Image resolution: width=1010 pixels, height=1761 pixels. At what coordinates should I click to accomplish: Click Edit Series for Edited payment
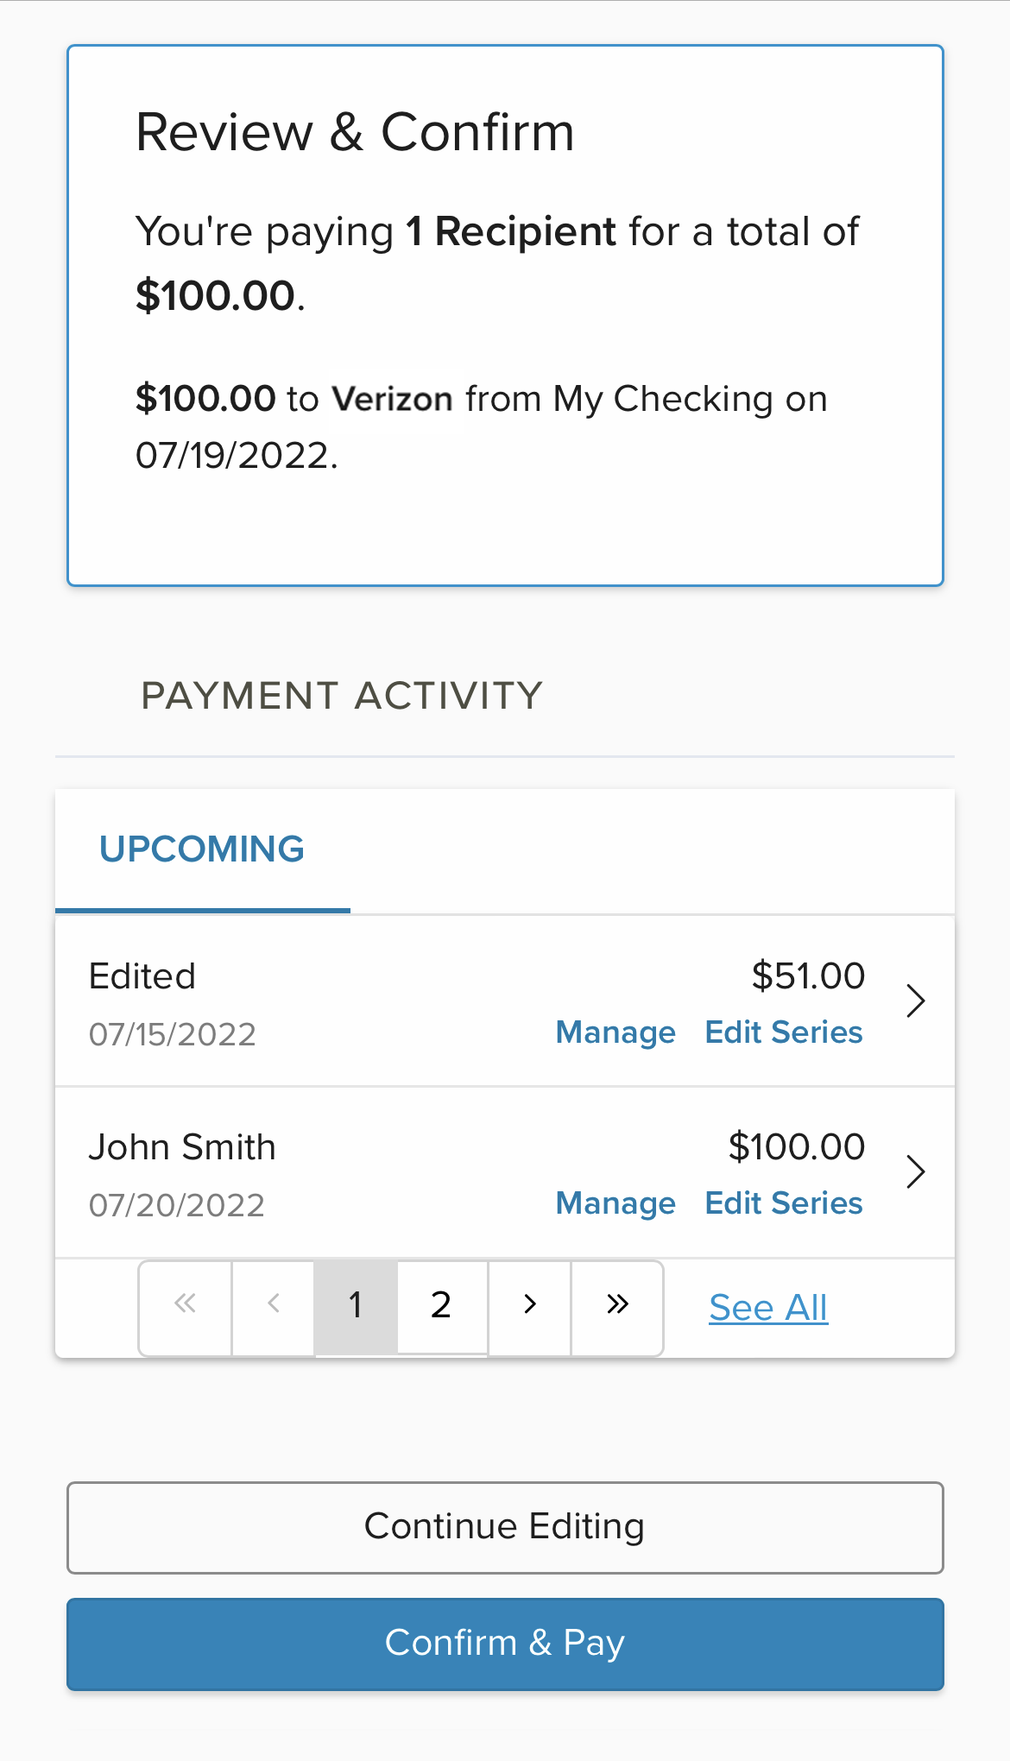point(784,1032)
